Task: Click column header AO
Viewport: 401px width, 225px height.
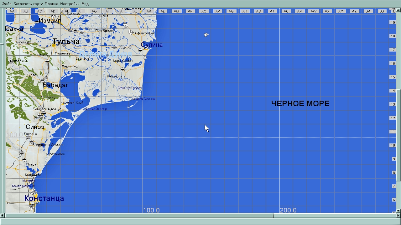Action: [x=204, y=11]
